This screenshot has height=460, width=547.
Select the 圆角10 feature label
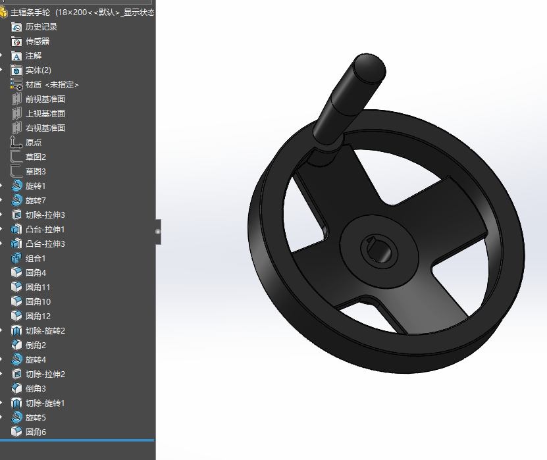pos(38,301)
